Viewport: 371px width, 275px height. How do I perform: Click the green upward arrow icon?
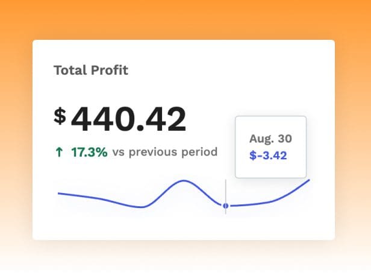58,153
